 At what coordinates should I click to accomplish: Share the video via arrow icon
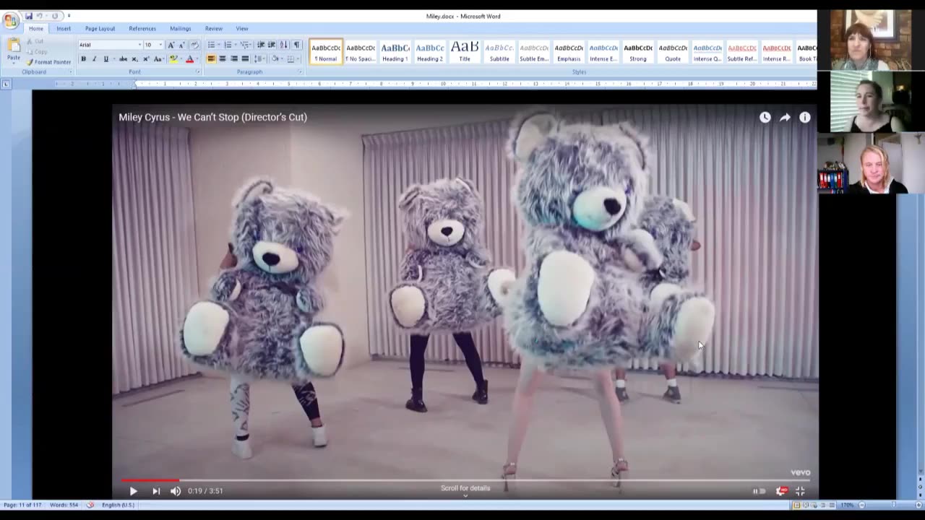tap(785, 117)
